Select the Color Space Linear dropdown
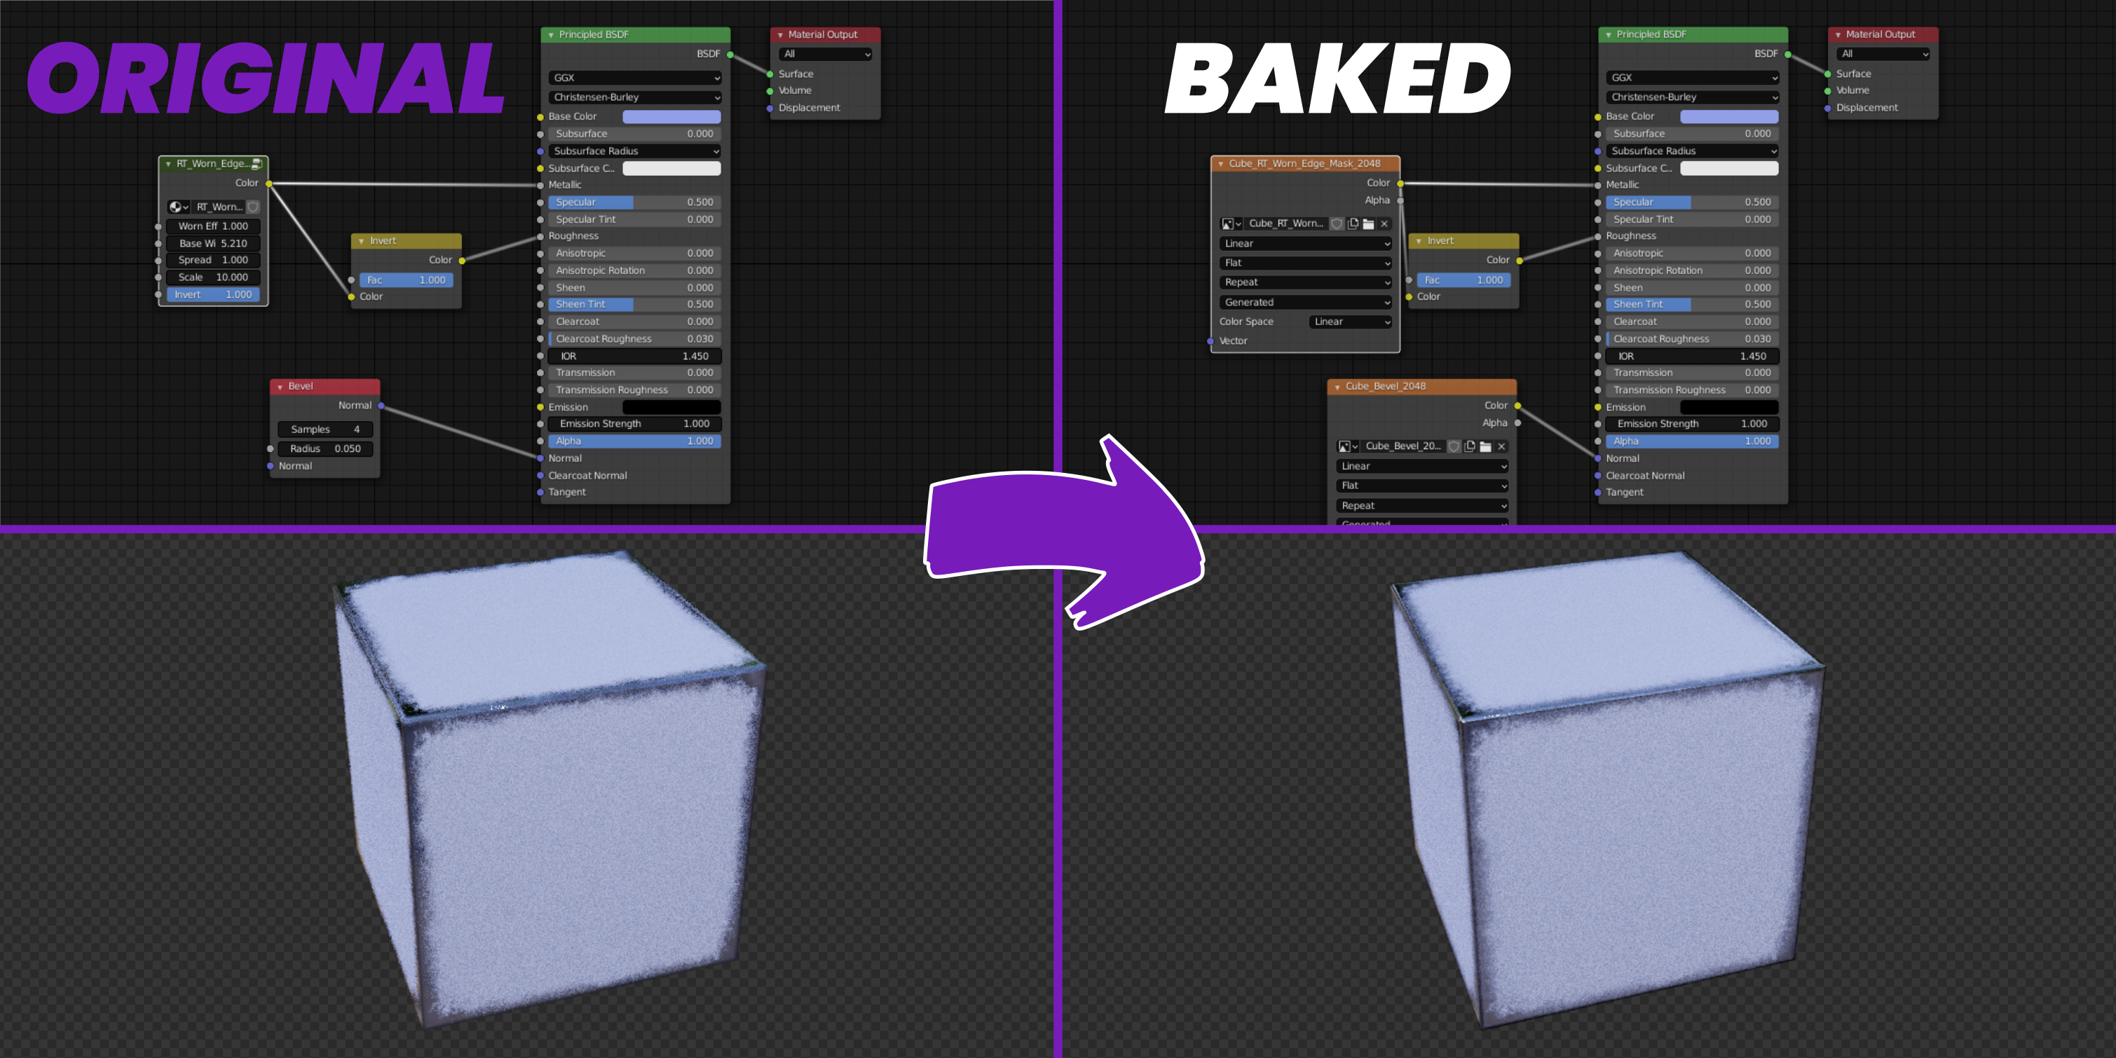Screen dimensions: 2116x1058 point(1348,320)
